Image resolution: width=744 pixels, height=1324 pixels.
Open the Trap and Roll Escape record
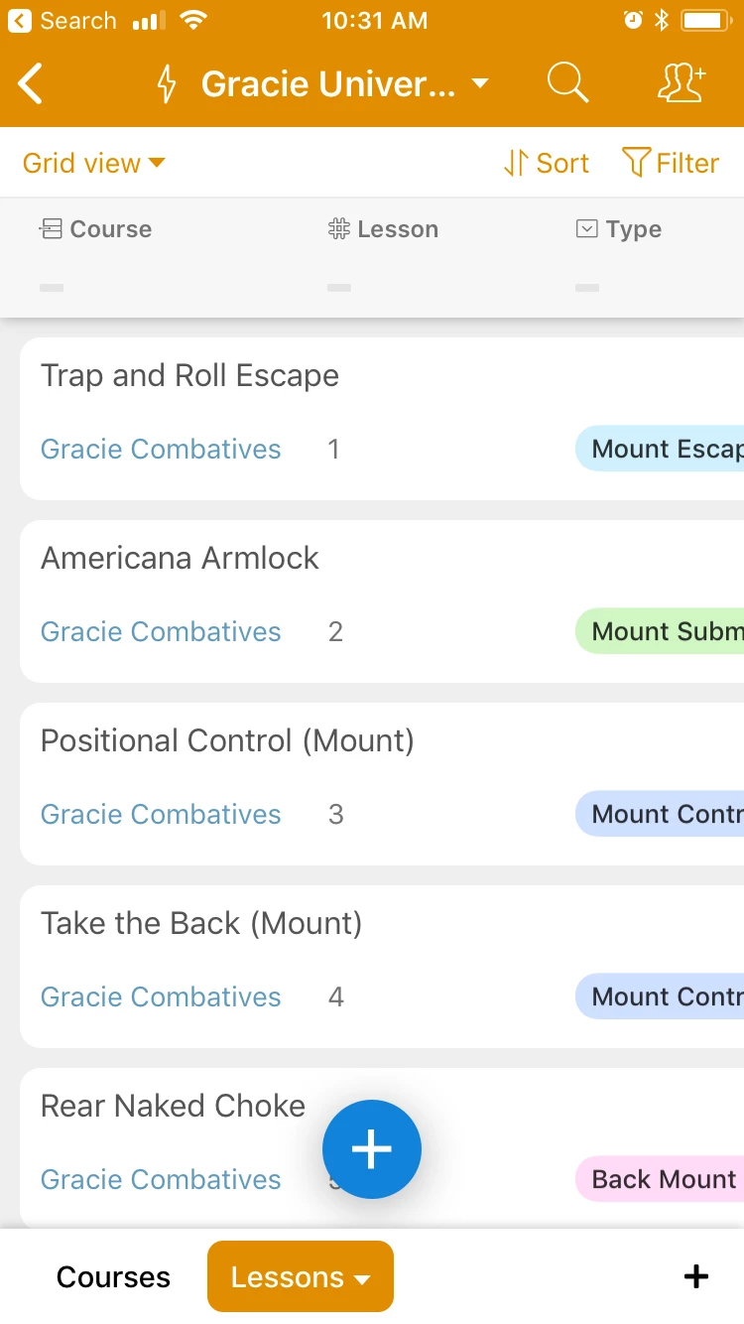point(382,419)
